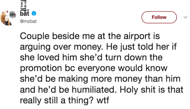
Task: Click the word 'Couple' starting the tweet
Action: pyautogui.click(x=35, y=36)
